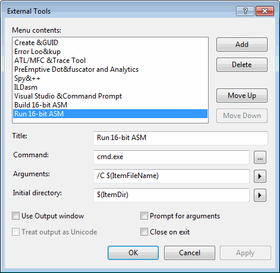Pick Spy++ from the list
The height and width of the screenshot is (273, 280).
coord(110,78)
